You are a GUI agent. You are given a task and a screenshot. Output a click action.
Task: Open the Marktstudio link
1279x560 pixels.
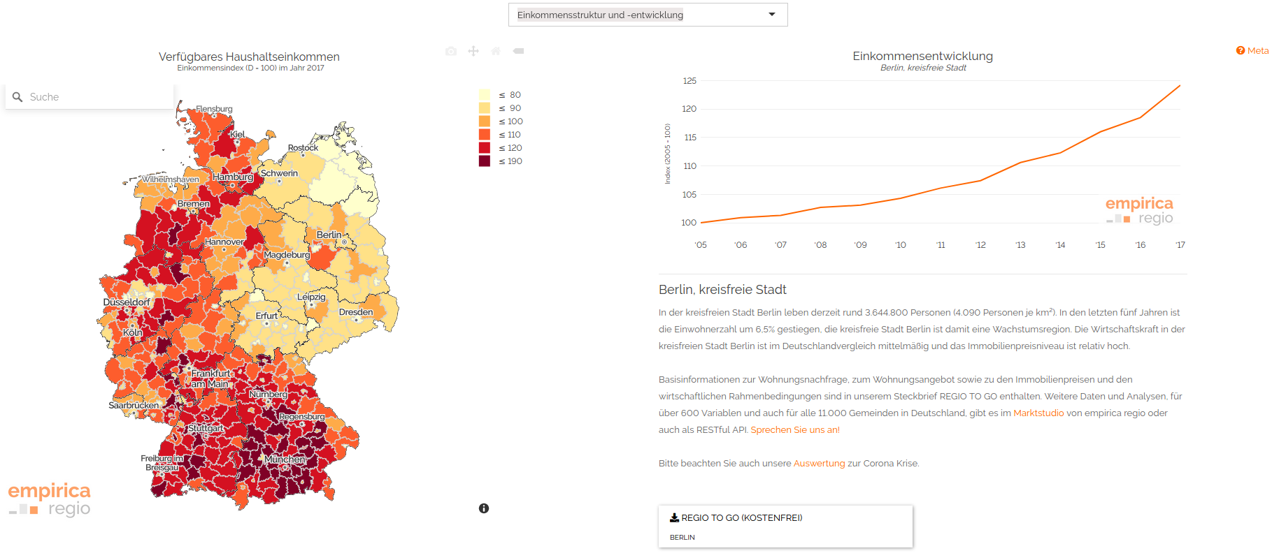[x=1038, y=413]
